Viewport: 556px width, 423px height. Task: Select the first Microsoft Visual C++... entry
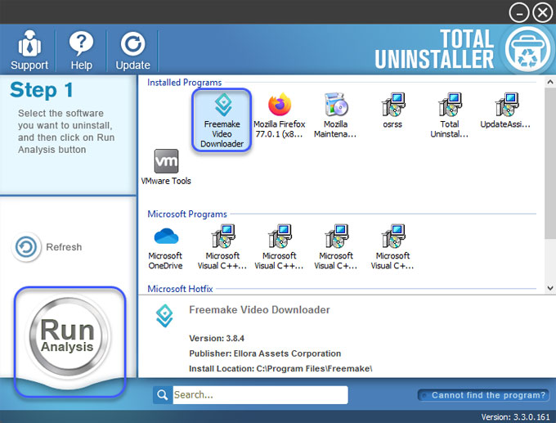[x=222, y=247]
